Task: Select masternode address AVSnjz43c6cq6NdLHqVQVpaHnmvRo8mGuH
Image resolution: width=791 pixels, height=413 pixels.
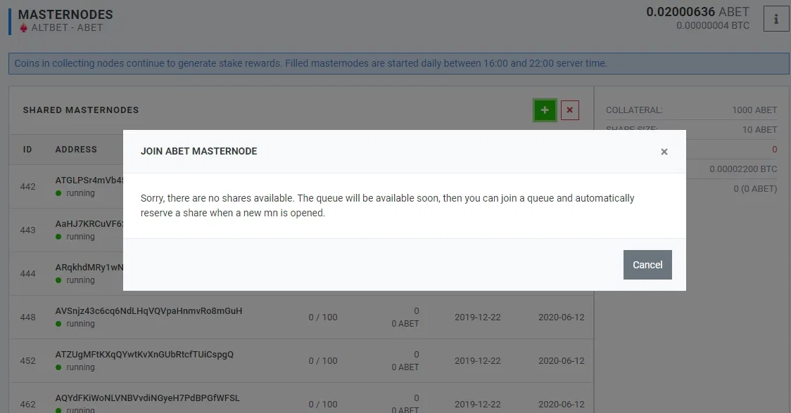Action: click(148, 310)
